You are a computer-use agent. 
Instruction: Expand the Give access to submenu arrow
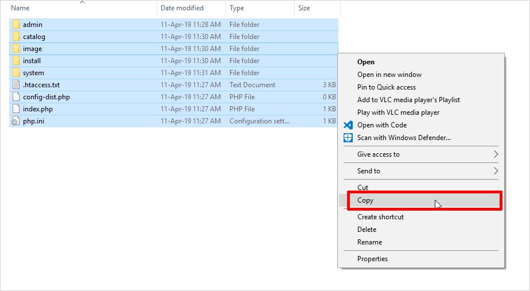tap(496, 154)
